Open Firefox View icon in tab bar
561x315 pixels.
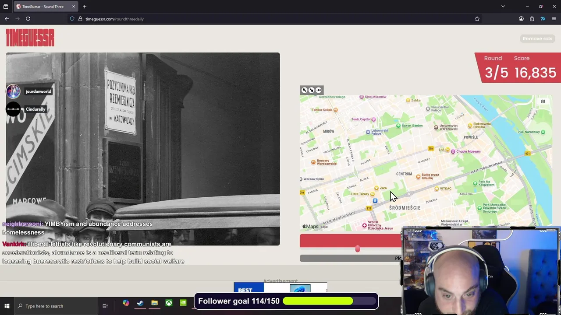pos(6,7)
